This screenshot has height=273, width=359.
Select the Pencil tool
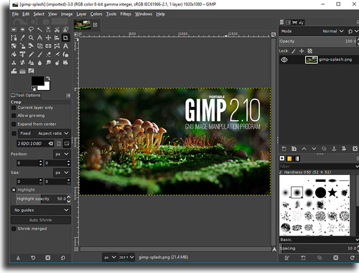pyautogui.click(x=31, y=55)
